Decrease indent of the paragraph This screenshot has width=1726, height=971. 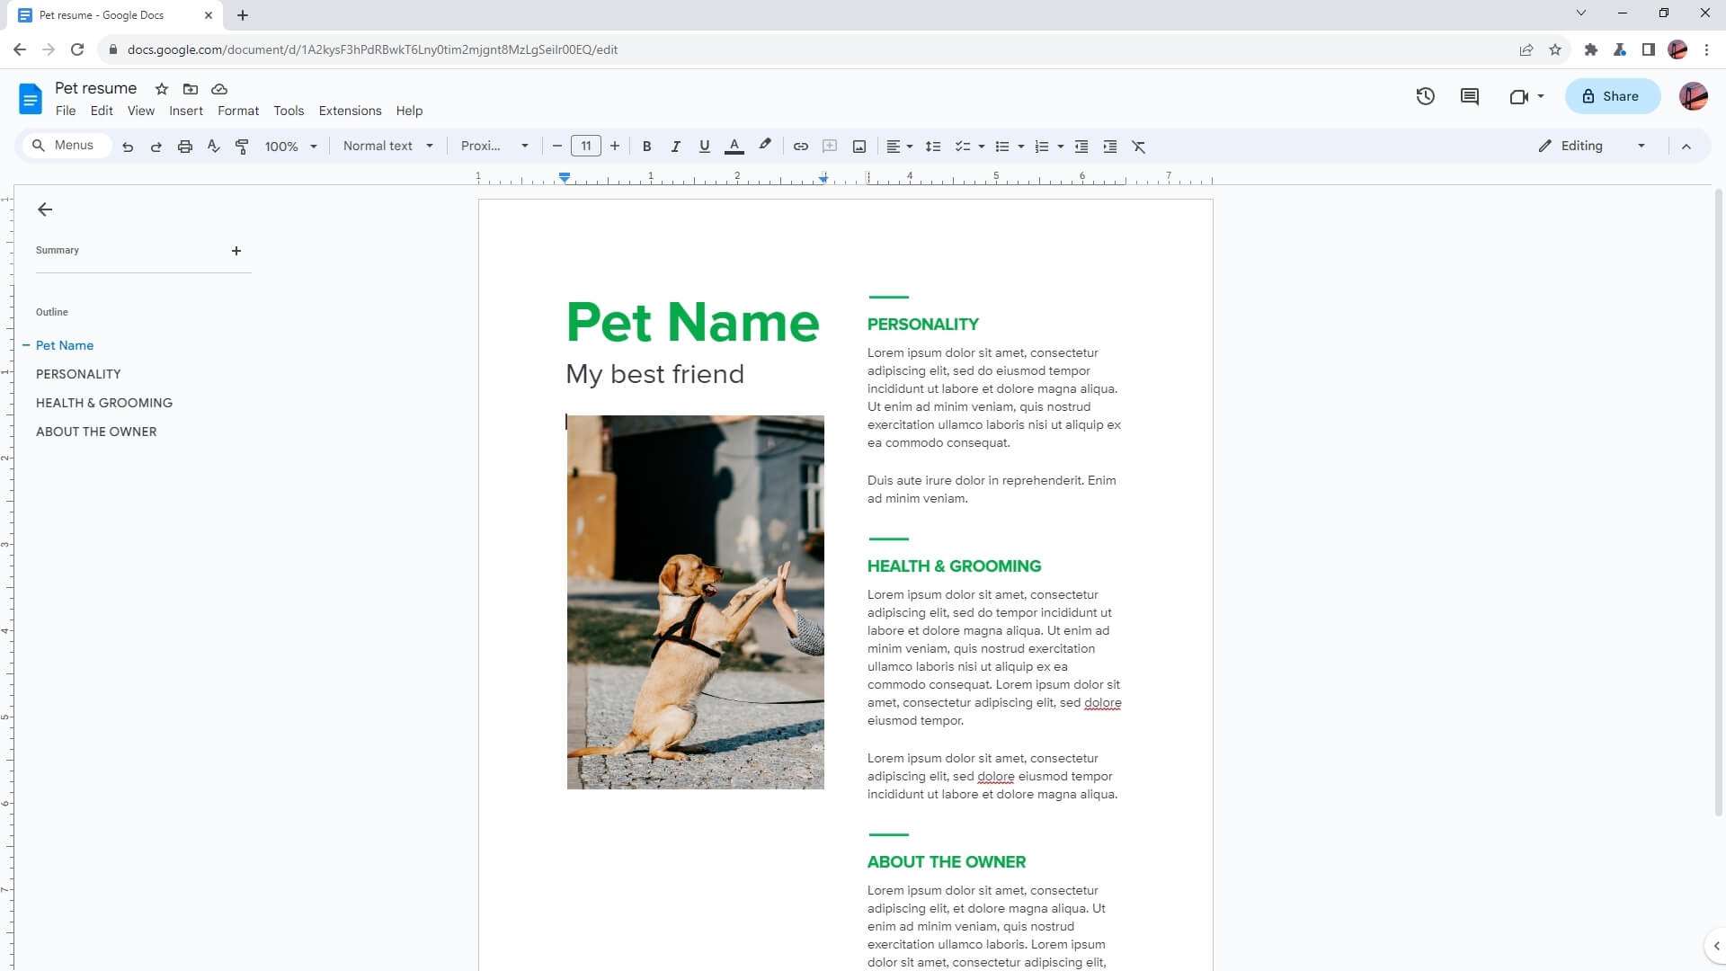tap(1081, 147)
